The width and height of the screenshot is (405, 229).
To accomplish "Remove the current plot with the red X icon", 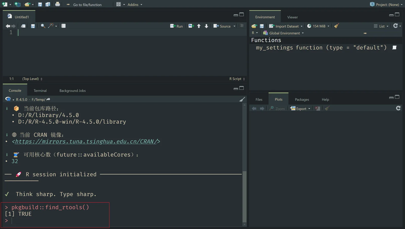I will tap(317, 108).
